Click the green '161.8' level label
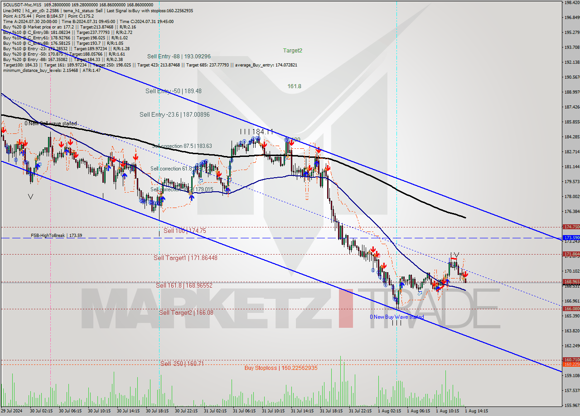Image resolution: width=580 pixels, height=416 pixels. pos(294,86)
